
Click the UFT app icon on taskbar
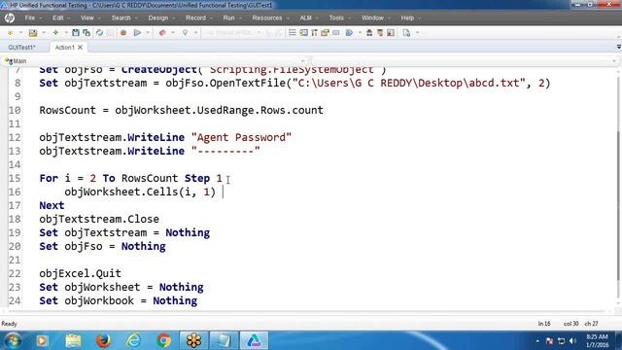[254, 340]
